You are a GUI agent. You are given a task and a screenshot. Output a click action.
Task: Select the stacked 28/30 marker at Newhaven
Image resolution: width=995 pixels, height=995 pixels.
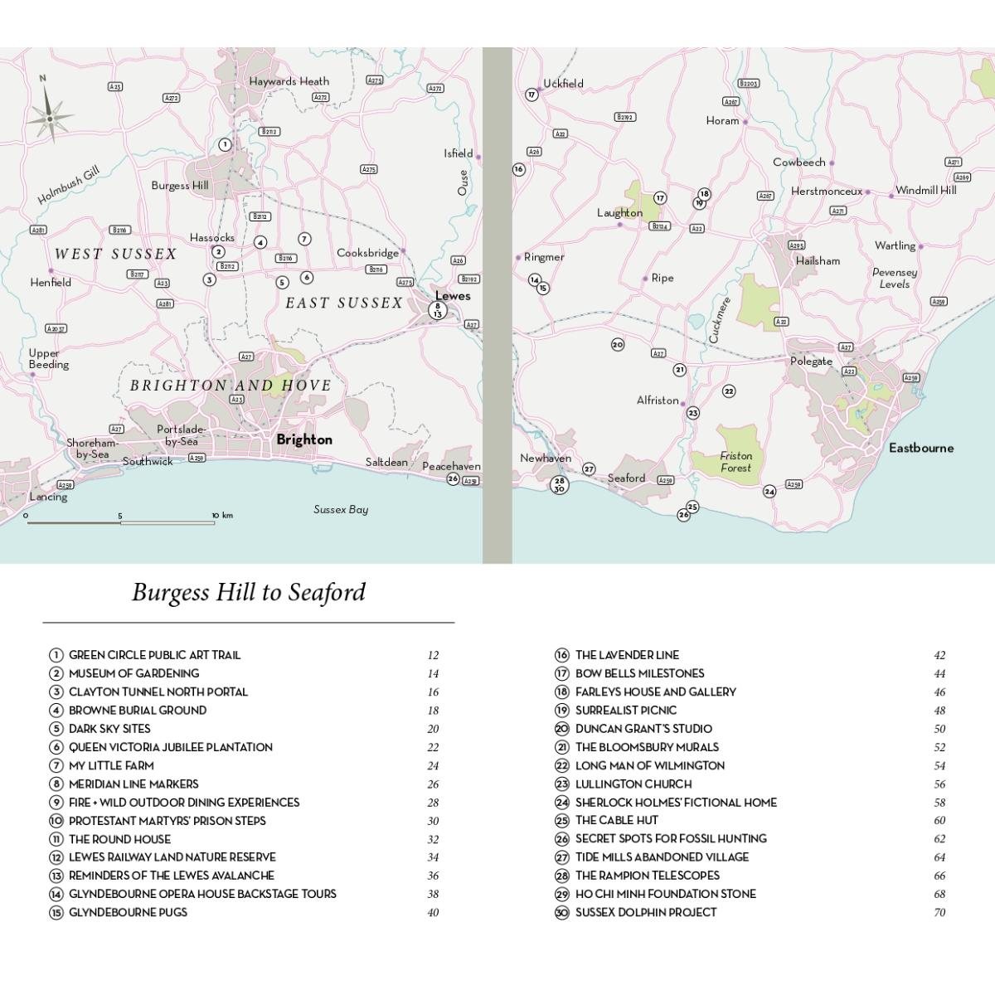[x=559, y=485]
